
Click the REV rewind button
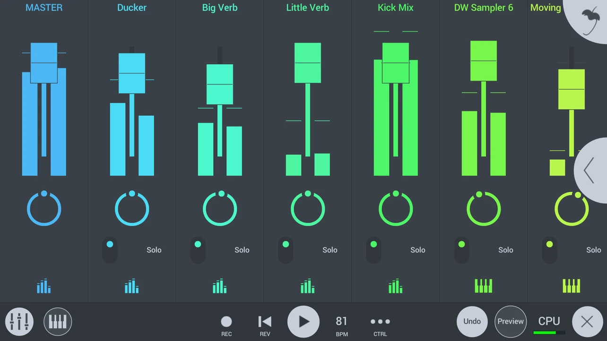tap(265, 325)
